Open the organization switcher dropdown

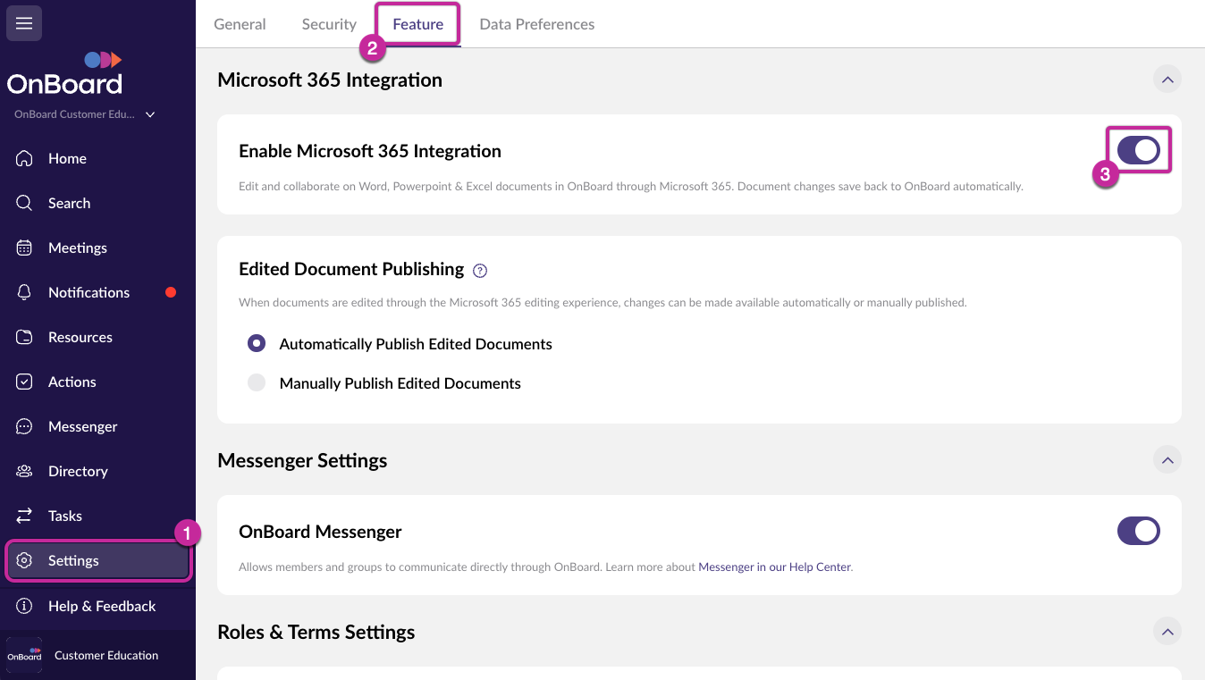point(150,114)
